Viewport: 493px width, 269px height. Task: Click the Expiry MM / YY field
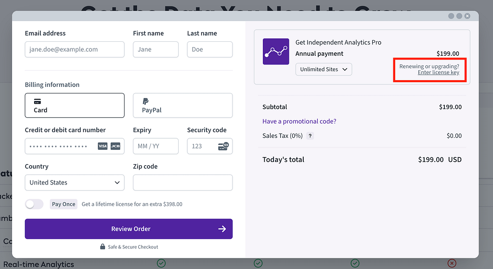(x=156, y=146)
